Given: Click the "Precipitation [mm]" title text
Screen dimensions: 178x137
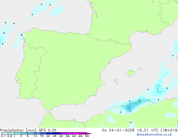Looking at the screenshot, I should pos(18,130).
